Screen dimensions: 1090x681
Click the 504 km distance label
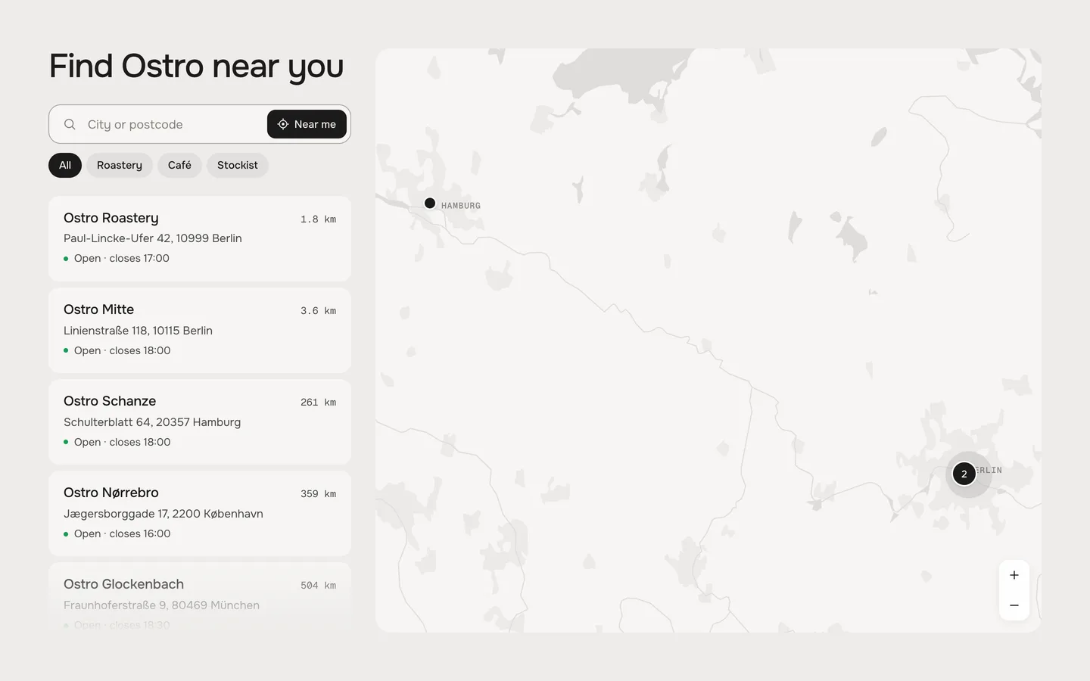(318, 586)
